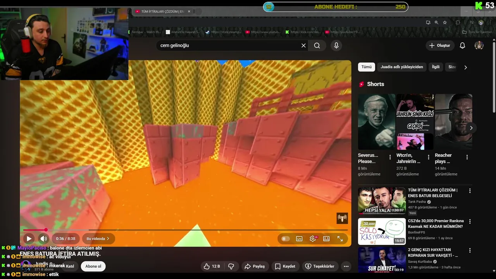Open the Paylaş share dialog
Viewport: 496px width, 279px height.
[255, 266]
